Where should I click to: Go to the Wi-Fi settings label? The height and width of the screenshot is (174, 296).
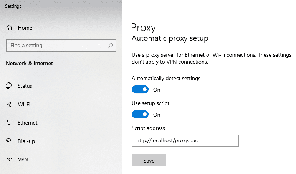24,104
